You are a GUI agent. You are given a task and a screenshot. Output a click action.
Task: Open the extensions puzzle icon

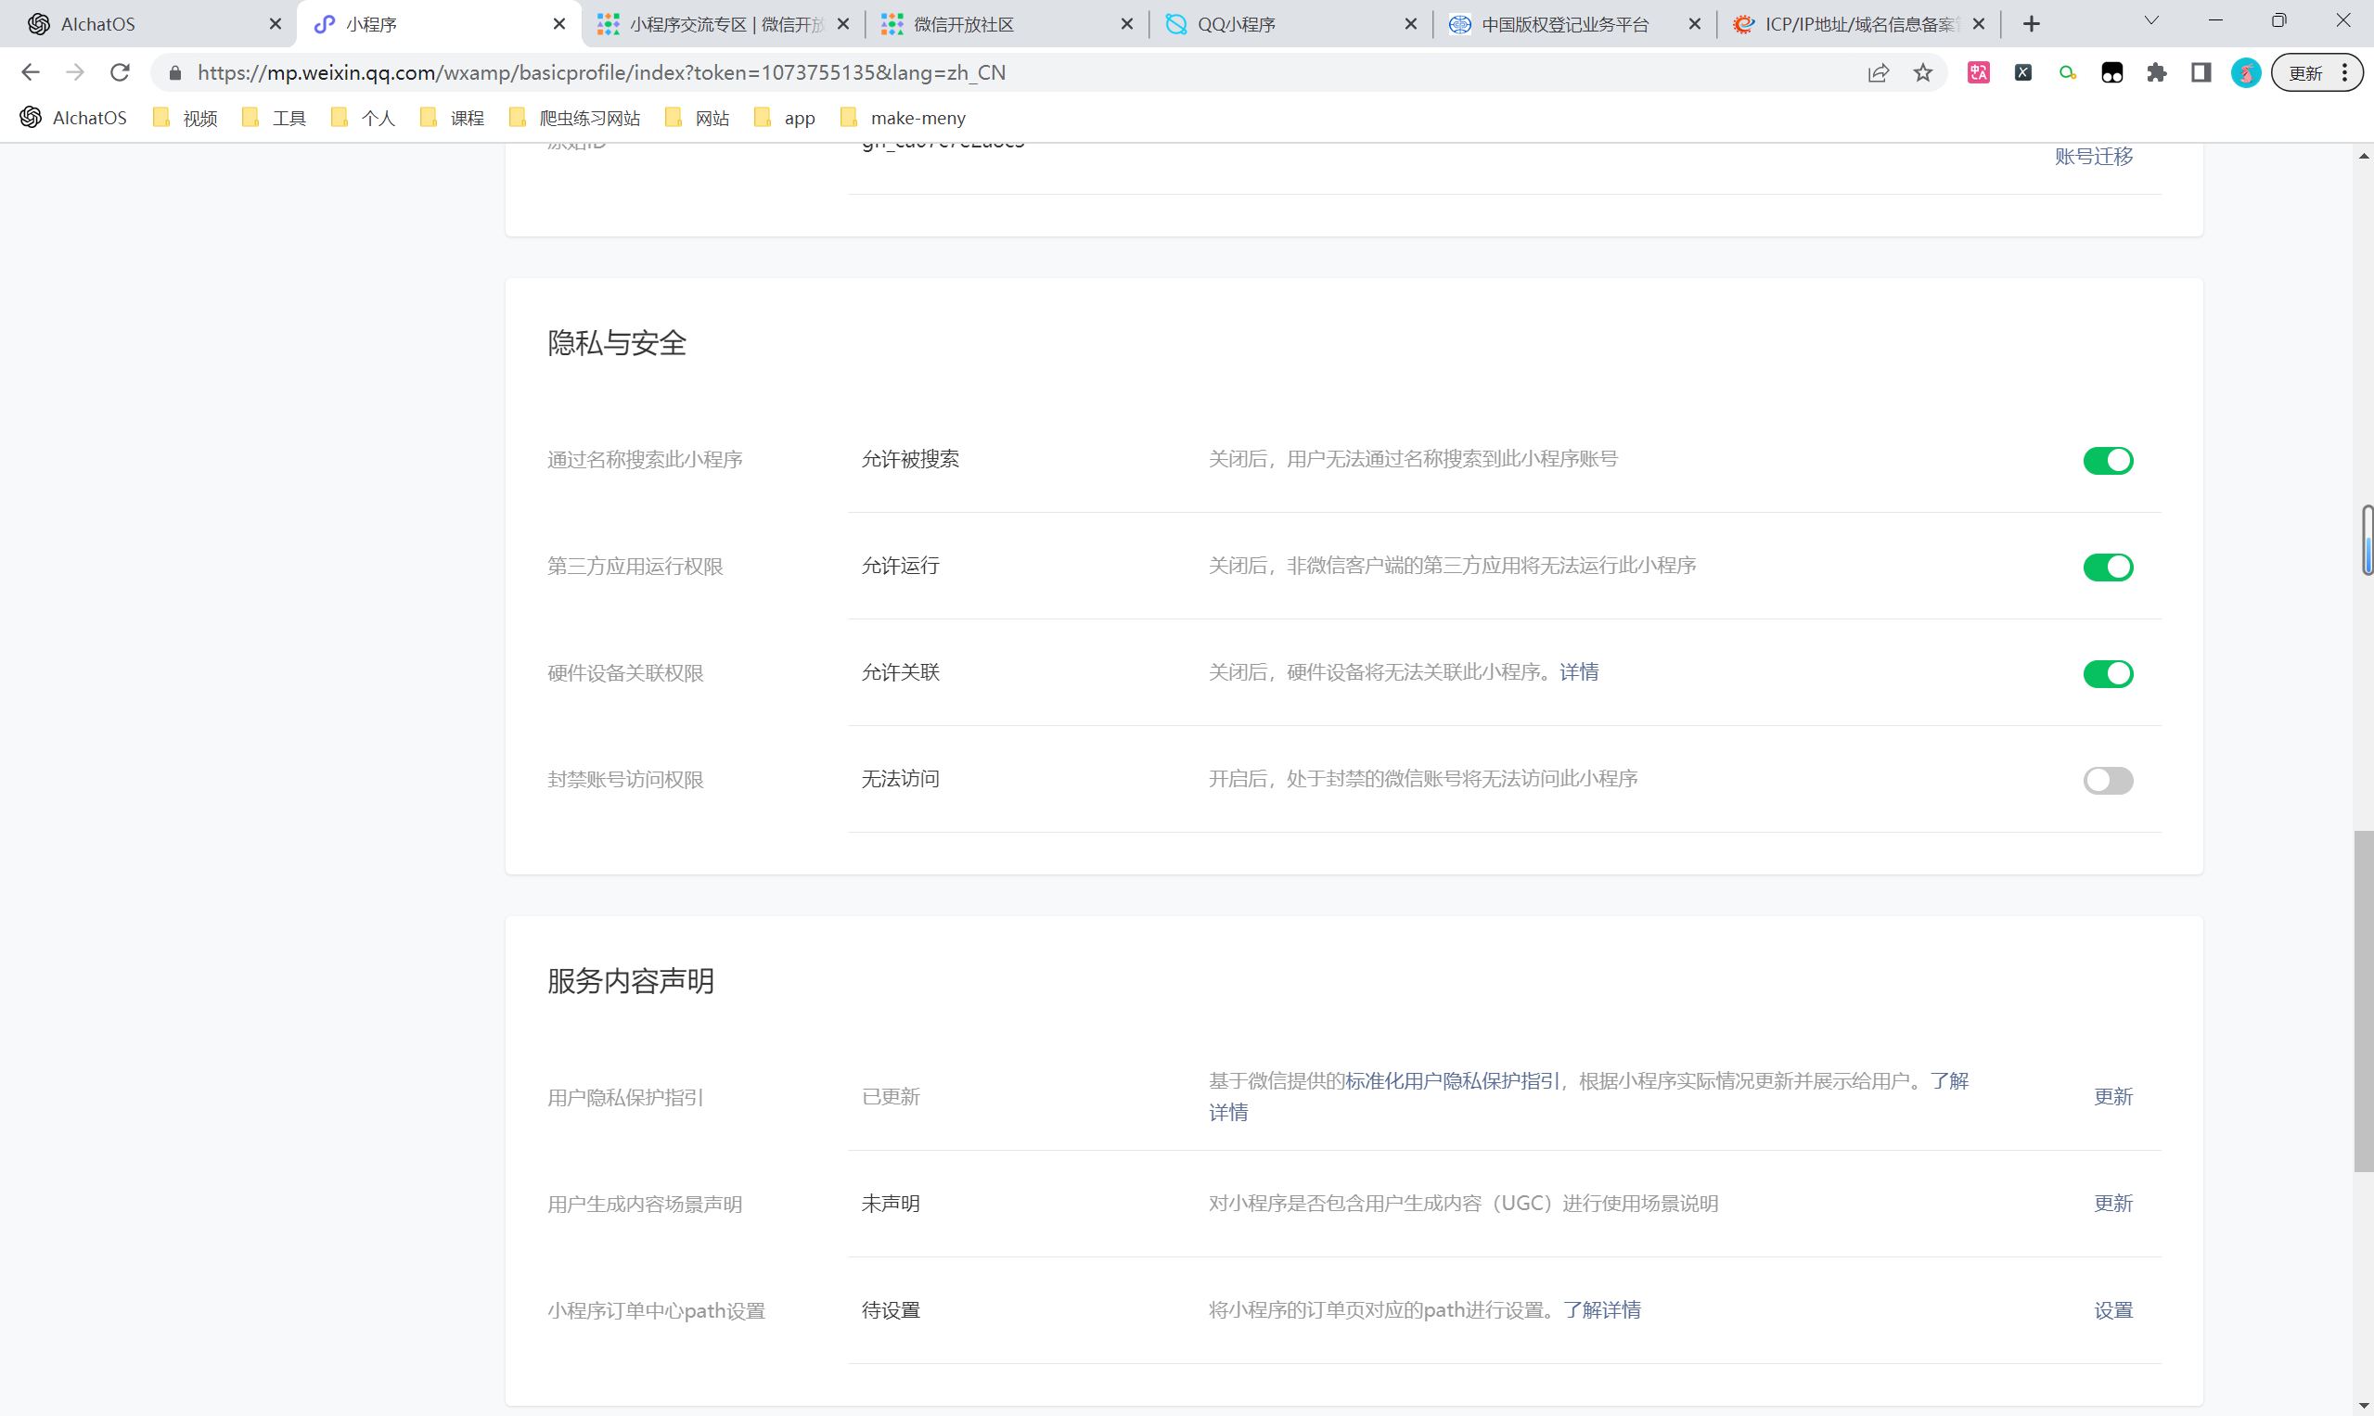pyautogui.click(x=2156, y=72)
